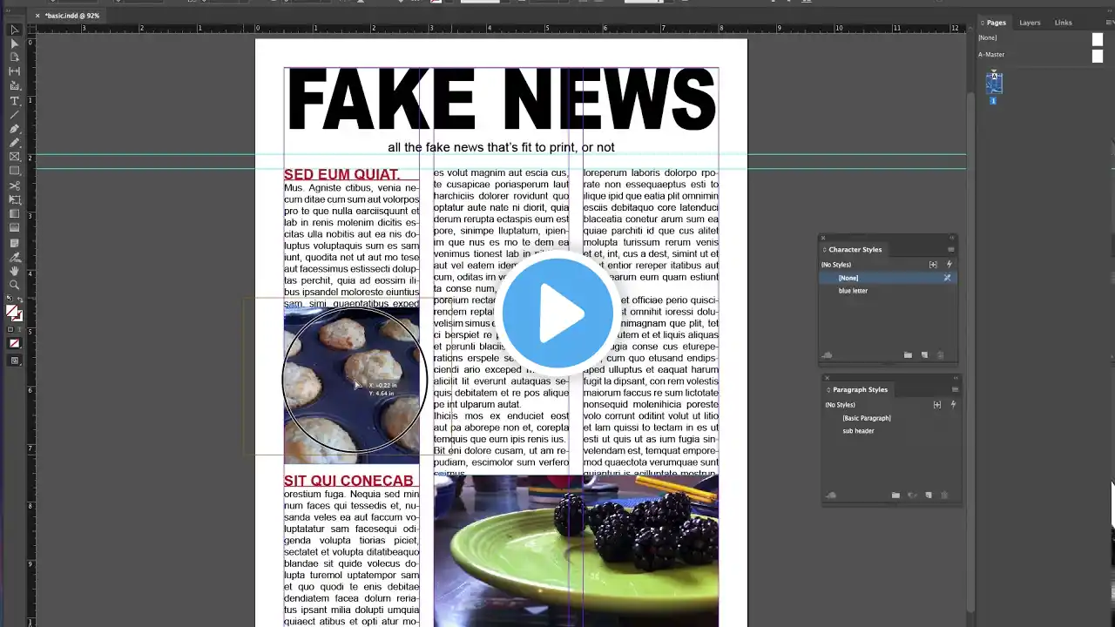Click the SED EUM QUIAT. subheading
This screenshot has height=627, width=1115.
[x=342, y=174]
